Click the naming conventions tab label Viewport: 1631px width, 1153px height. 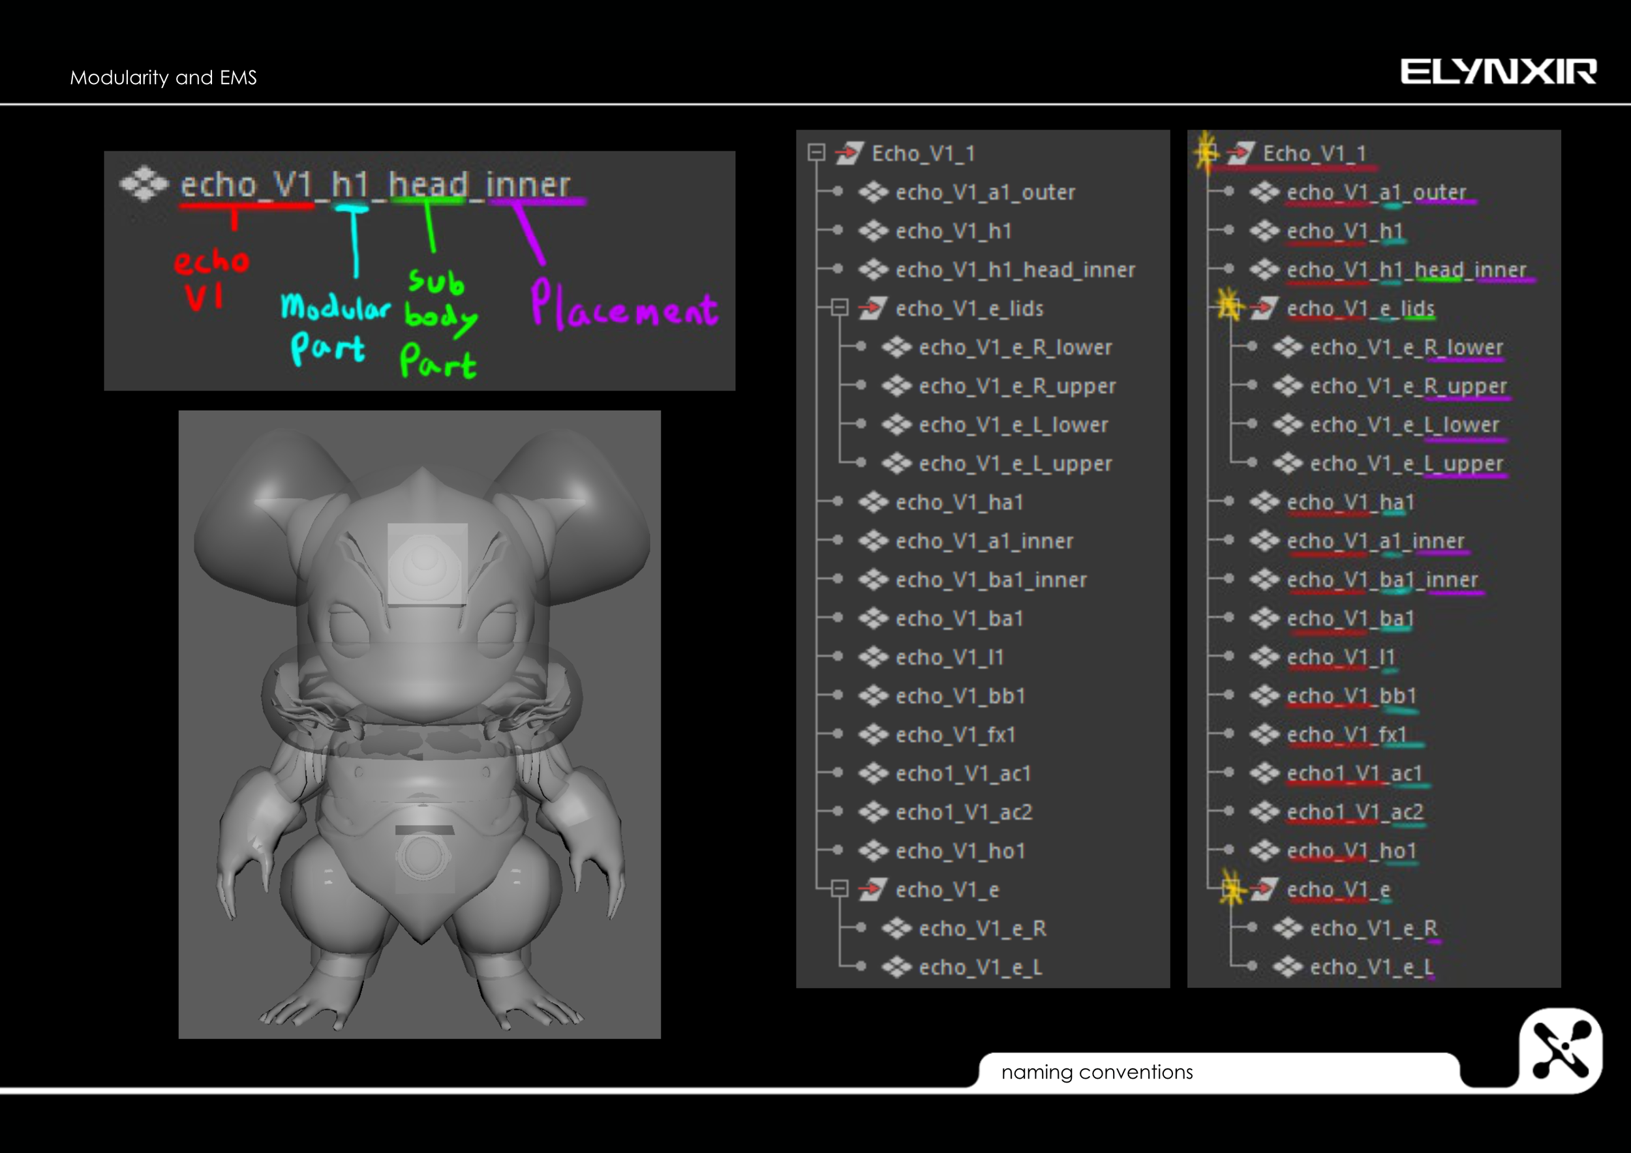(1096, 1072)
